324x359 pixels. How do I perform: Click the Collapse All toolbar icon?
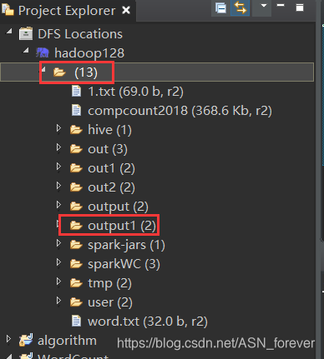point(220,7)
